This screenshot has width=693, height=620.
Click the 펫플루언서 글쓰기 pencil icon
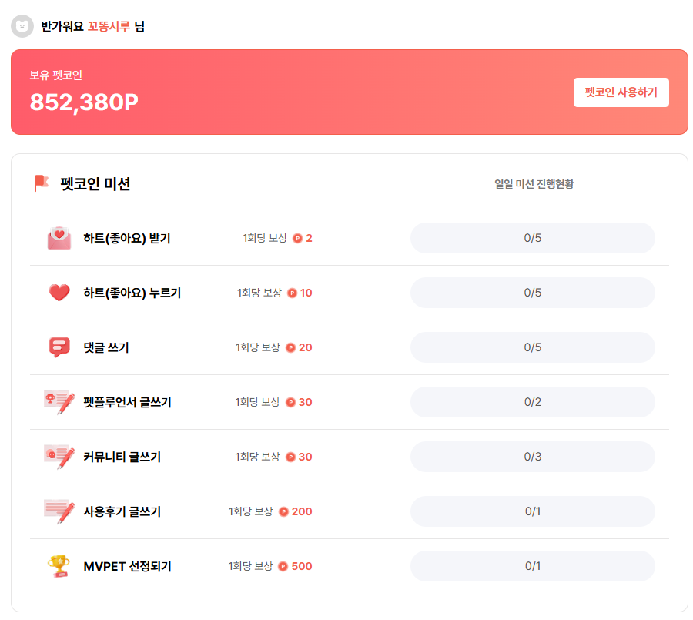click(x=59, y=402)
